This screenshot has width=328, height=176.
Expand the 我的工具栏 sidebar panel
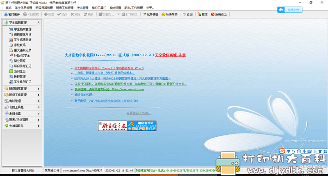[39, 107]
